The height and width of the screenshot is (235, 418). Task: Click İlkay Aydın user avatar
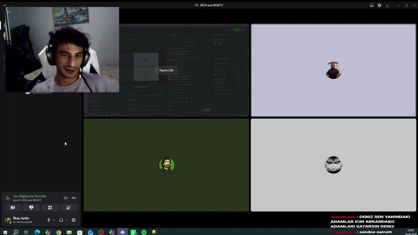tap(8, 220)
